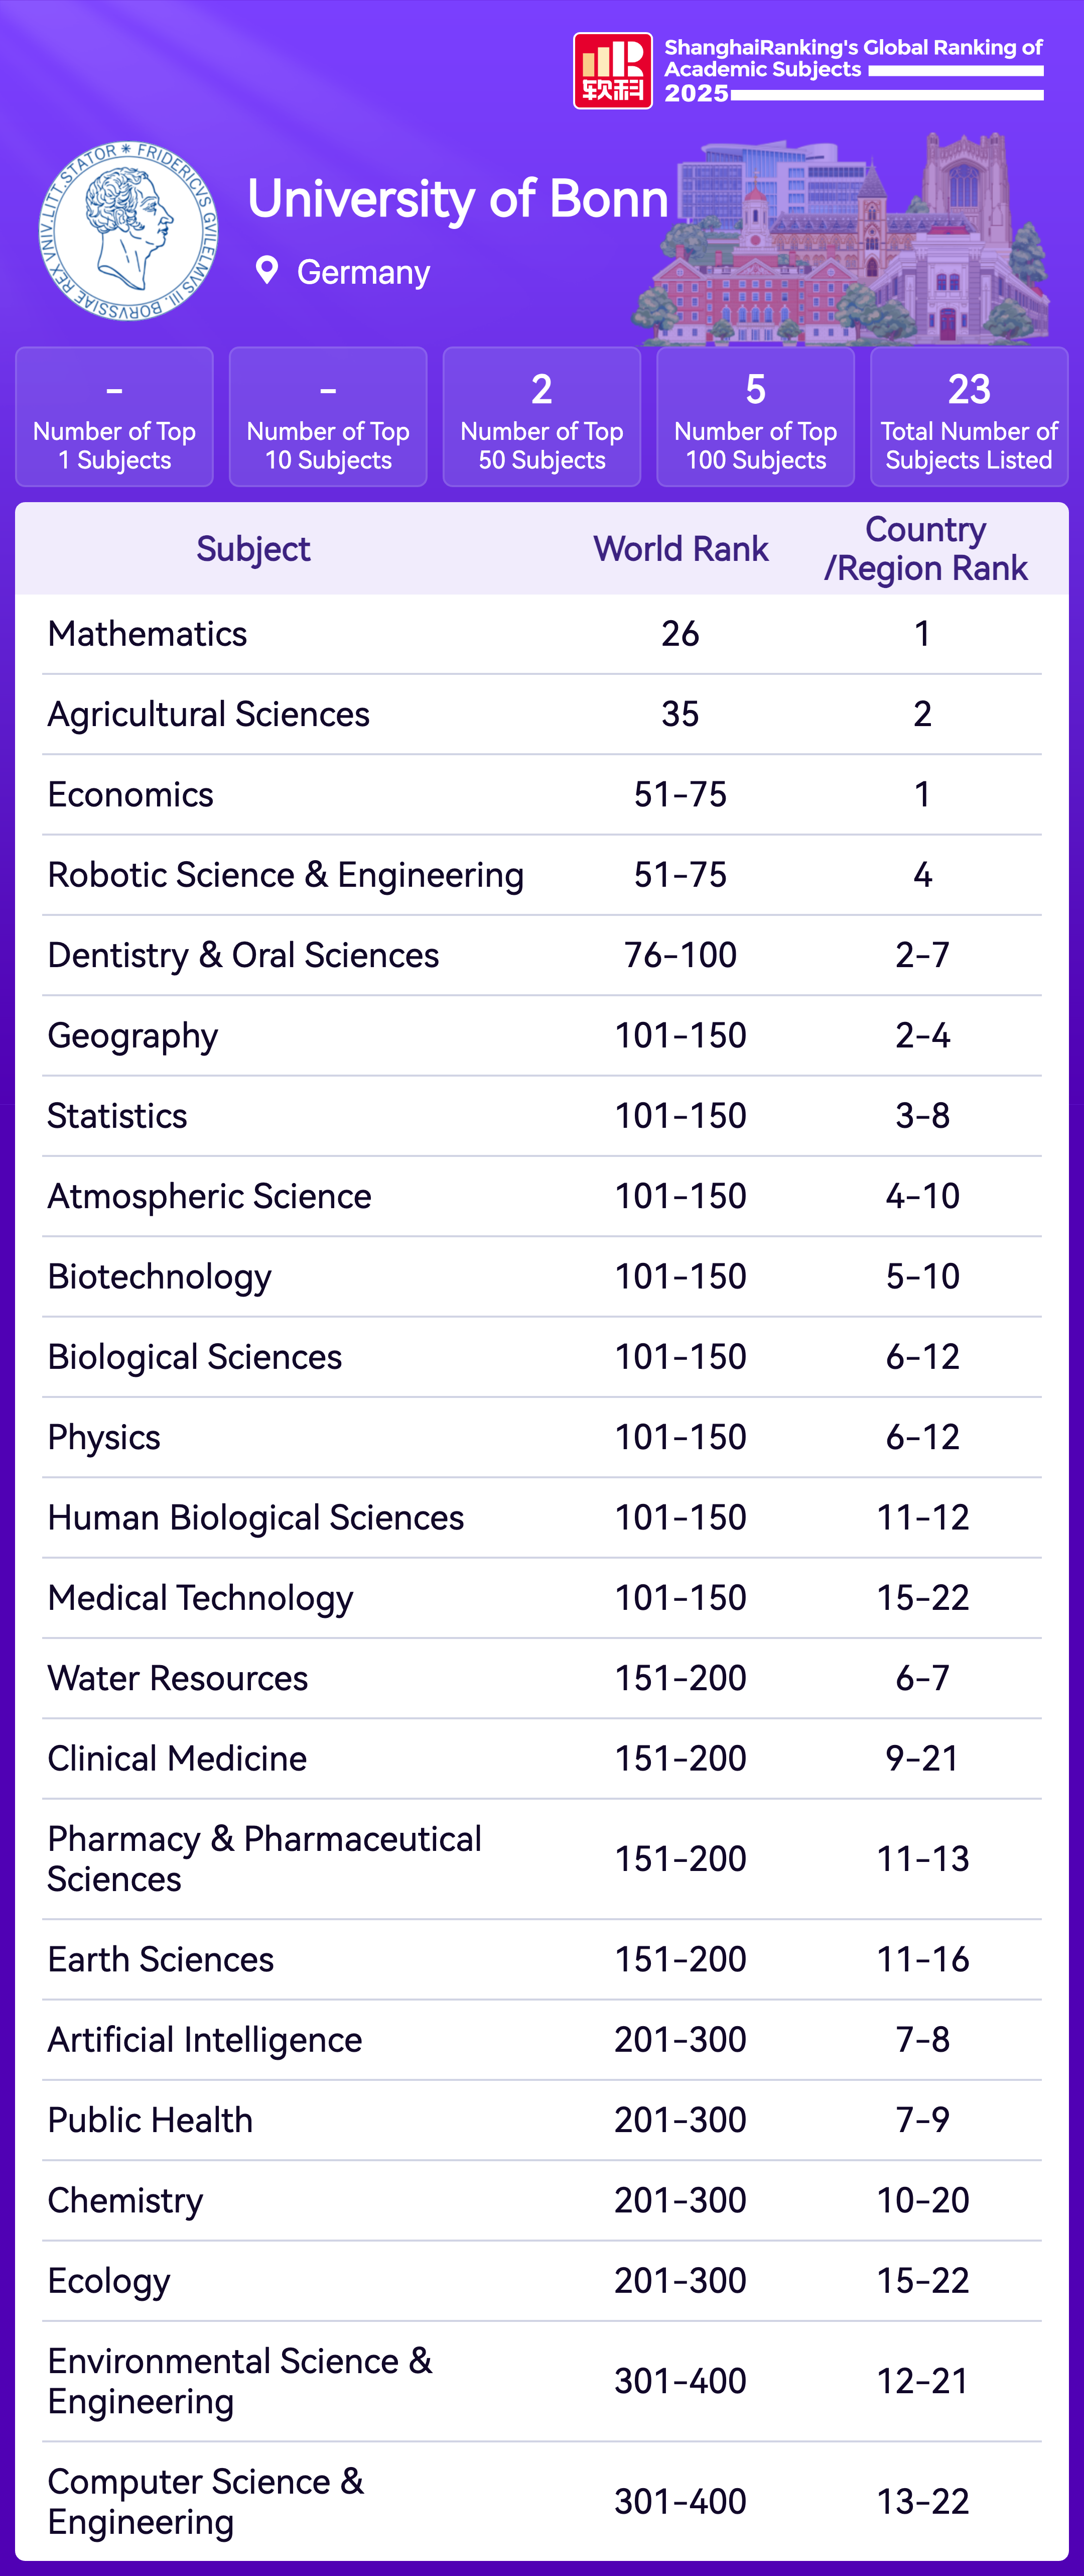Sort by the World Rank column header
1084x2576 pixels.
pyautogui.click(x=681, y=549)
